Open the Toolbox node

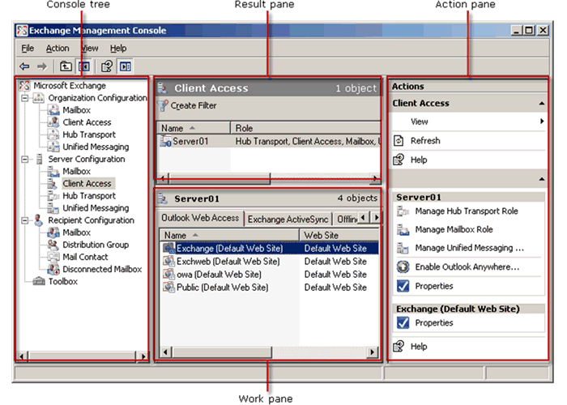click(x=63, y=281)
